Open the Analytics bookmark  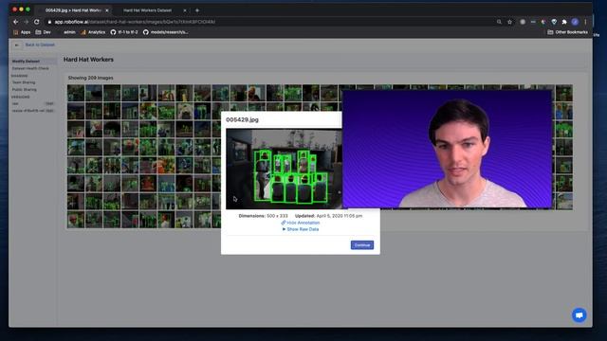[93, 32]
